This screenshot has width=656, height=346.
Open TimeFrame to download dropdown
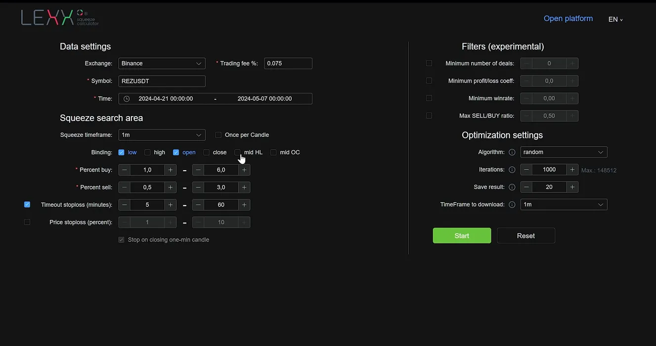[x=564, y=205]
